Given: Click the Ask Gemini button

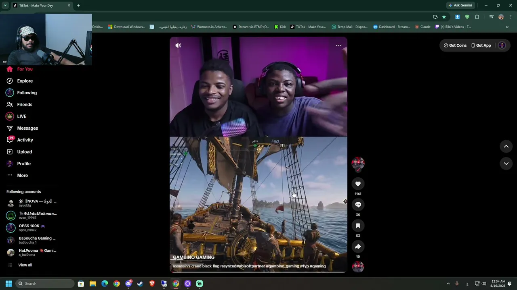Looking at the screenshot, I should coord(460,6).
